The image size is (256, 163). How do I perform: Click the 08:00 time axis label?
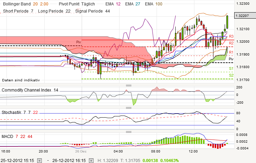(156, 151)
